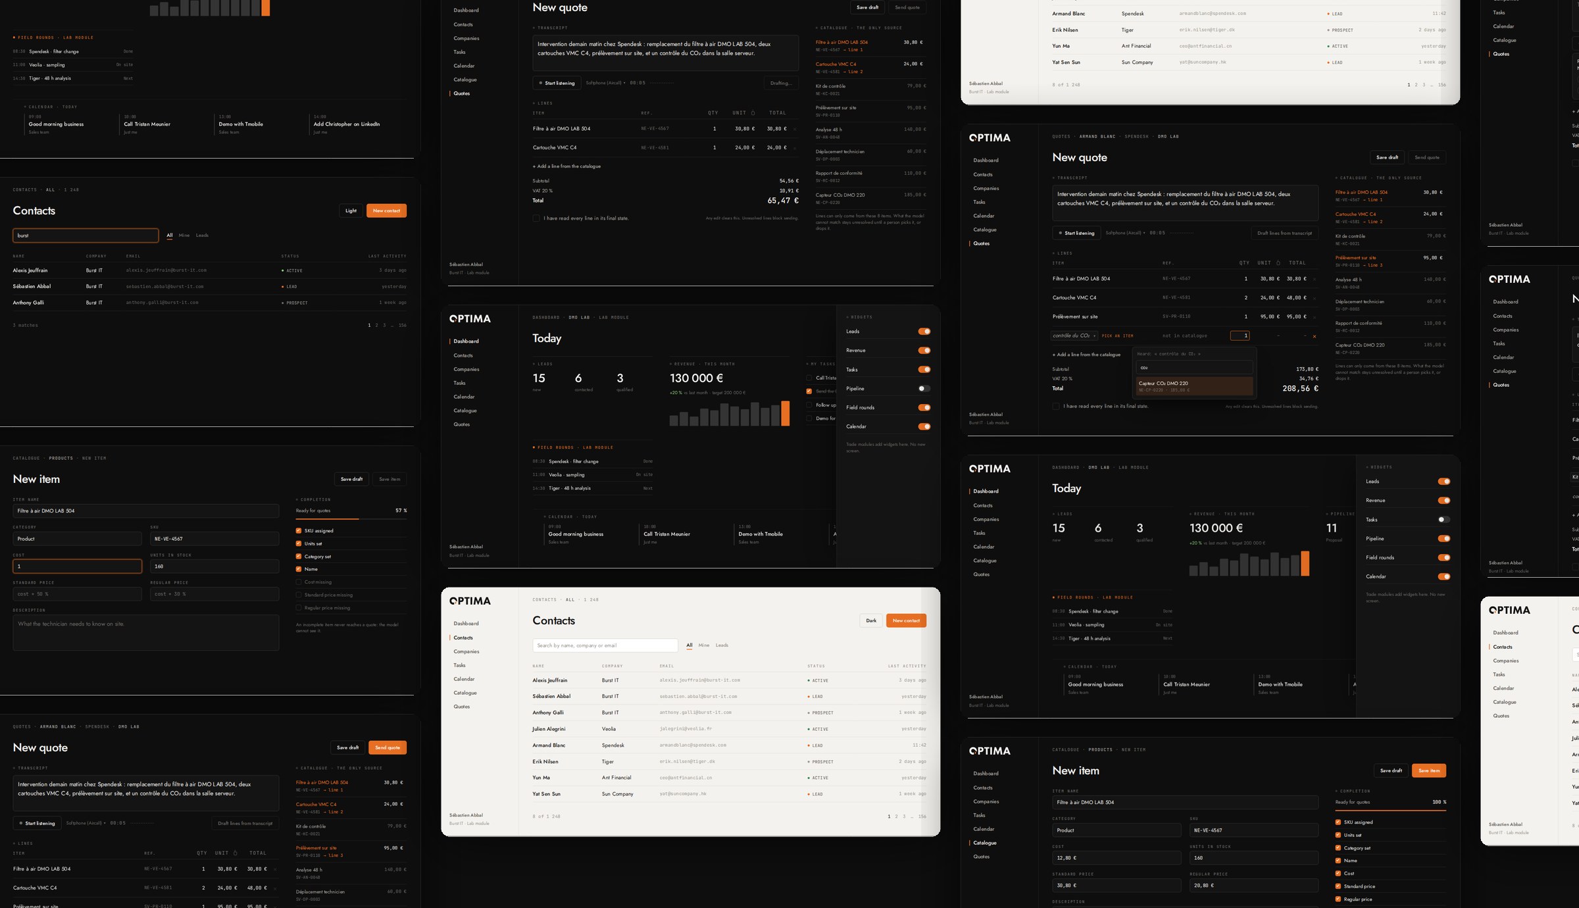Choose highlighted Capteur CO₂ DMO 220 in picker popup
The height and width of the screenshot is (908, 1579).
1195,386
